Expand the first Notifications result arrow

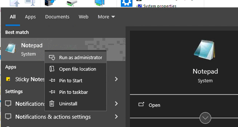coord(116,104)
